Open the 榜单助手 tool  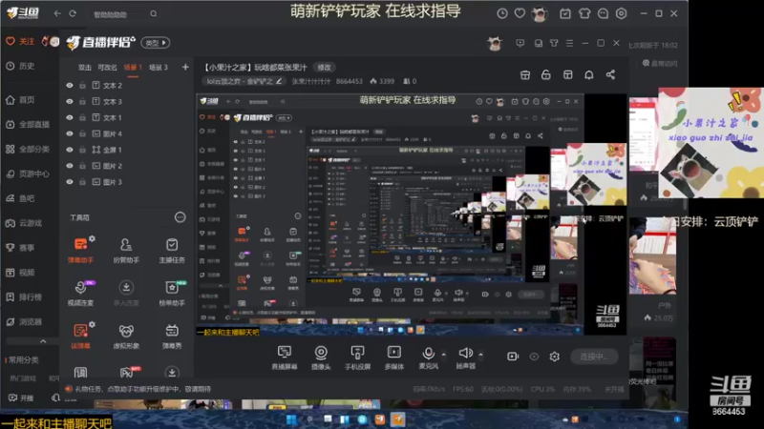172,293
